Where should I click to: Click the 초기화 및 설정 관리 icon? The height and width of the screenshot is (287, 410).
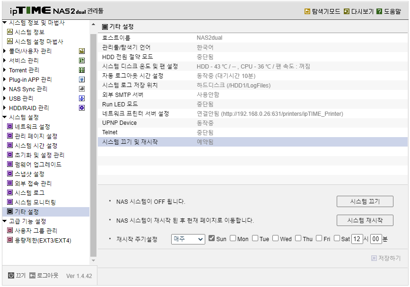pyautogui.click(x=10, y=155)
